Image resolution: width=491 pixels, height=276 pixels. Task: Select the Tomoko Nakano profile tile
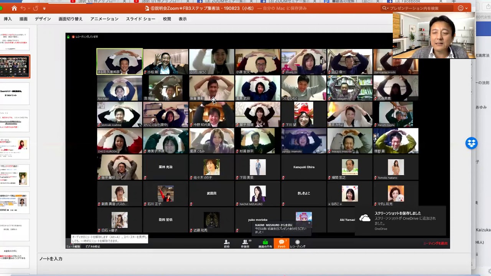[x=396, y=167]
